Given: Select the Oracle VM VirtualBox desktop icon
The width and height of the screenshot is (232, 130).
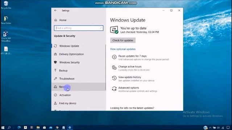Looking at the screenshot, I should coord(6,36).
